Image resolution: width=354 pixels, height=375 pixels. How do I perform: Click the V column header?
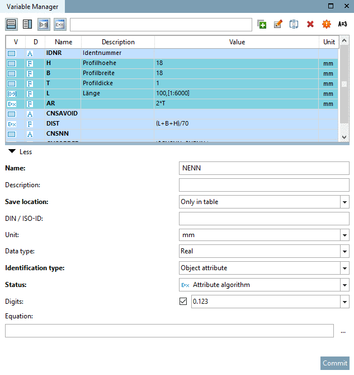[x=16, y=42]
